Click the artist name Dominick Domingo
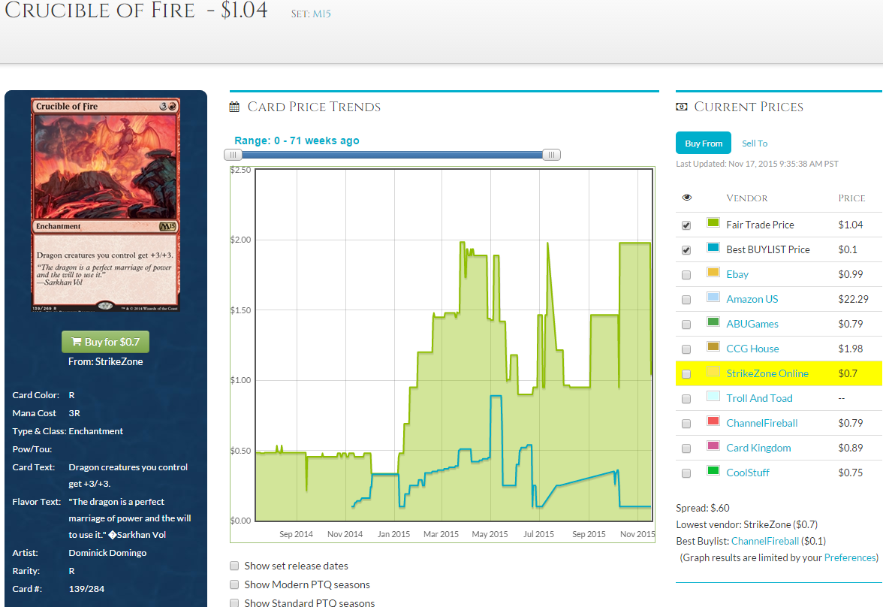883x607 pixels. tap(107, 553)
